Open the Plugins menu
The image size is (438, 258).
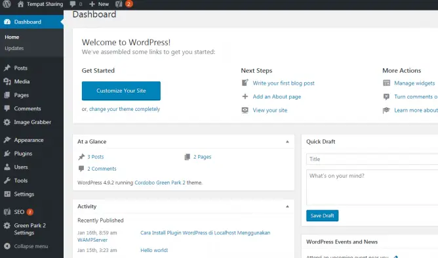click(x=23, y=154)
